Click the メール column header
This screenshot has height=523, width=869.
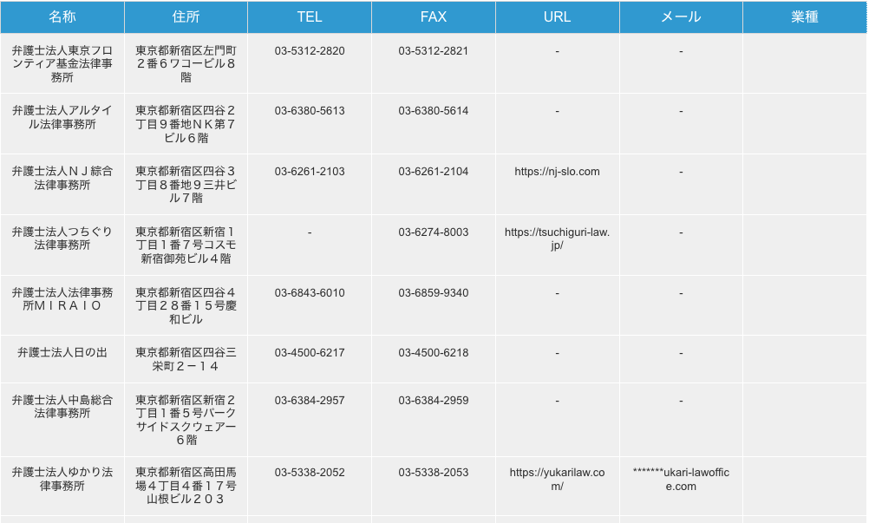[x=681, y=17]
